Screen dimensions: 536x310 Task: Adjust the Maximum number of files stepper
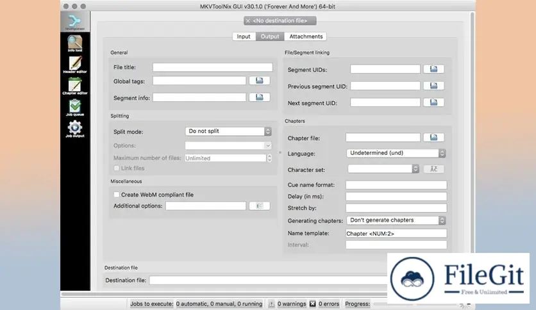pos(269,158)
